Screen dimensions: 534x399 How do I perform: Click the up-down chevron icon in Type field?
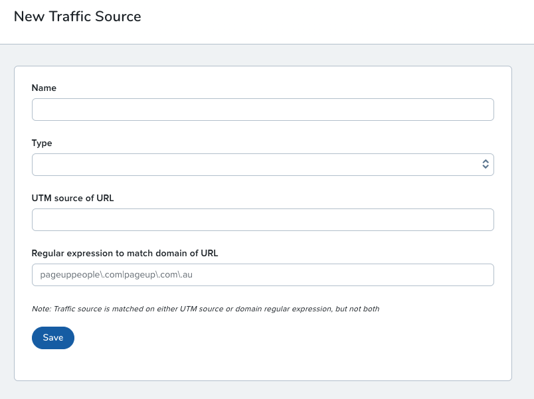coord(486,165)
